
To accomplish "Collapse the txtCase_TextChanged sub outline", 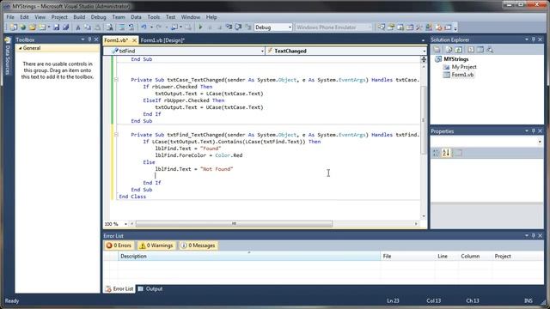I will (x=116, y=80).
